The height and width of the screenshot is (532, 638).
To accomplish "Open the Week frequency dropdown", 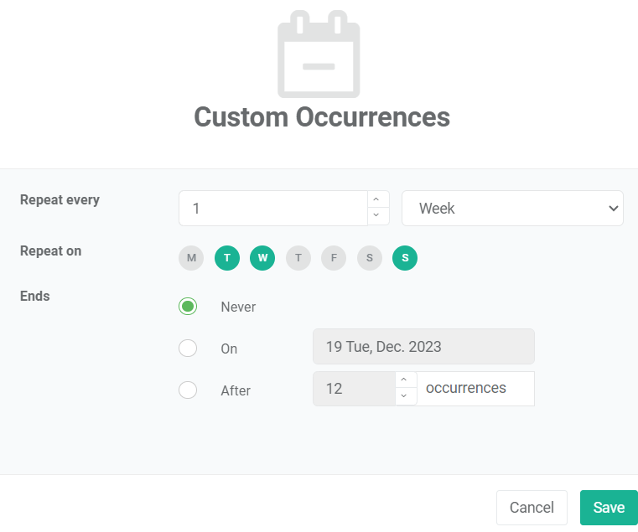I will pyautogui.click(x=512, y=209).
